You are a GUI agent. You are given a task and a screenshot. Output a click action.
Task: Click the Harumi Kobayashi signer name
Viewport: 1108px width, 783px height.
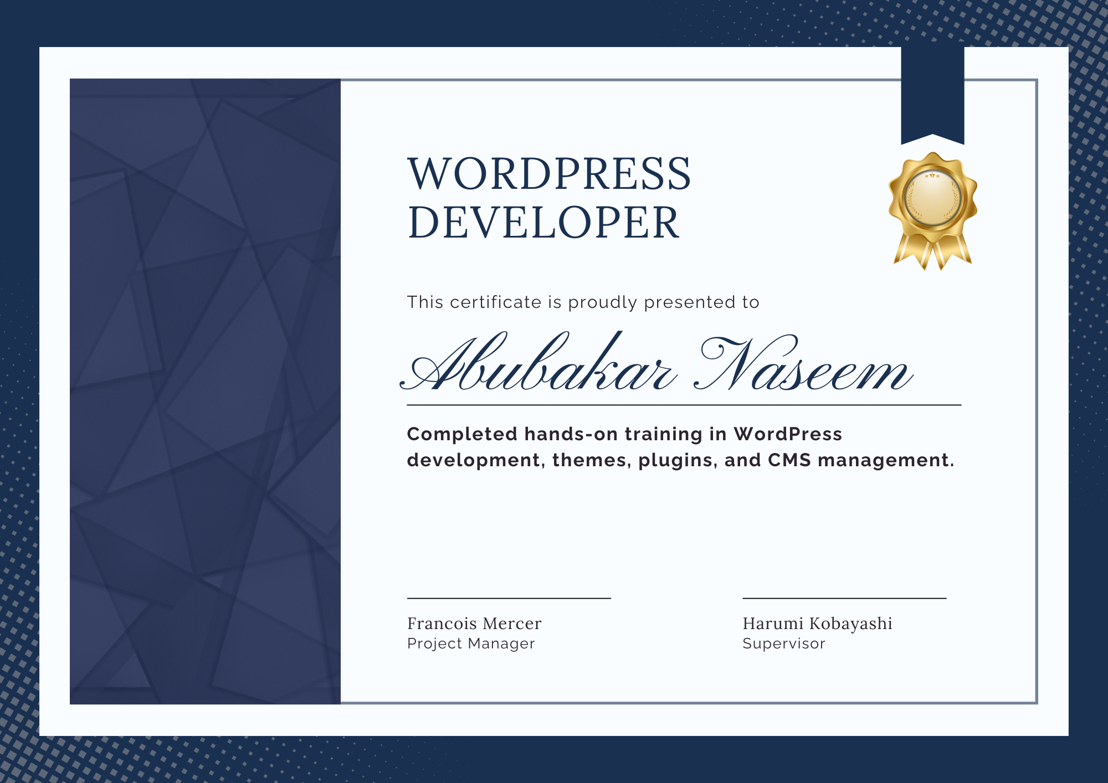(x=817, y=624)
